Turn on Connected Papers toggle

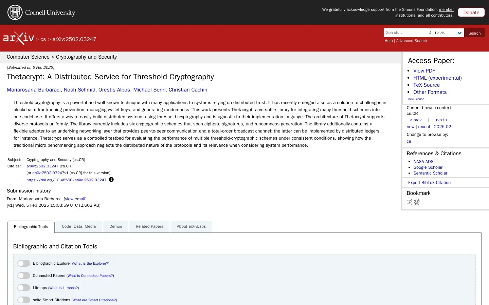point(24,276)
